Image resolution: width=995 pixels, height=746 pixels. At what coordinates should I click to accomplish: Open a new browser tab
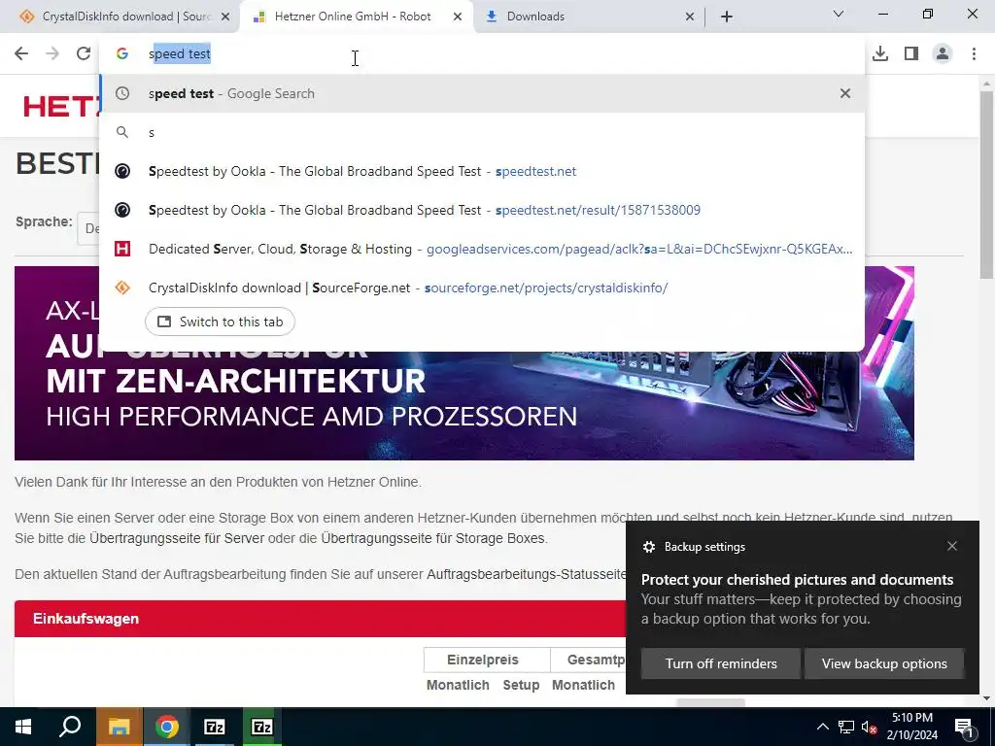(727, 17)
